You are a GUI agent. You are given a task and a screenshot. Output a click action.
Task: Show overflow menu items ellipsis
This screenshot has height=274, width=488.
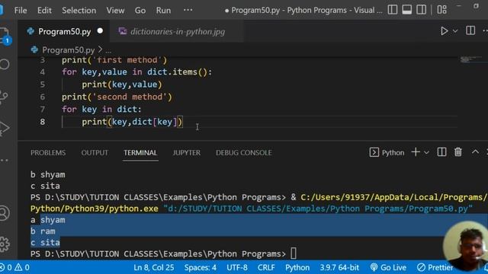(188, 10)
